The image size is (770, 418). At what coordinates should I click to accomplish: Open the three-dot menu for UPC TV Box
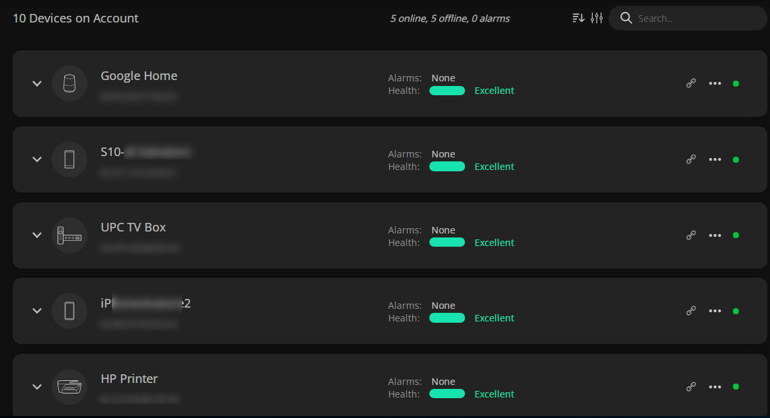(x=714, y=235)
